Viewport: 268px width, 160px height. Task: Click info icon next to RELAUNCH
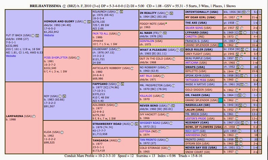117,12
